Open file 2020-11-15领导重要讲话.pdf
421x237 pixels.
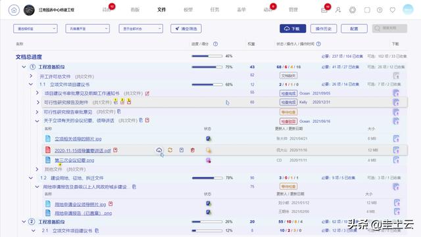(82, 150)
